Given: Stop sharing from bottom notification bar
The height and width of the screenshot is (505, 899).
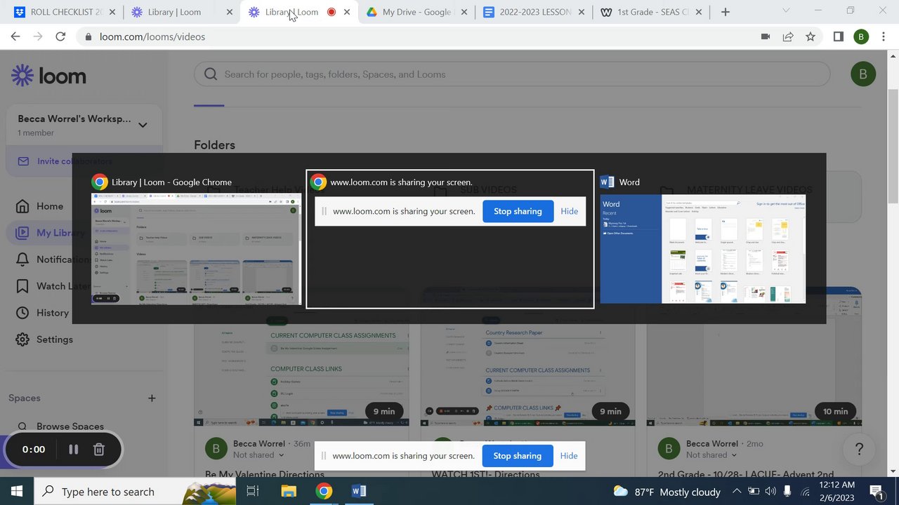Looking at the screenshot, I should 518,456.
